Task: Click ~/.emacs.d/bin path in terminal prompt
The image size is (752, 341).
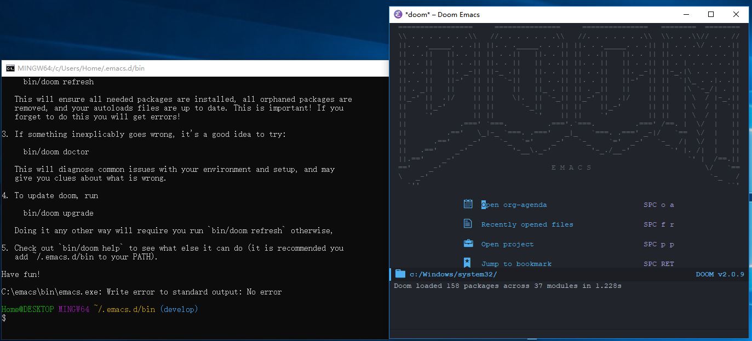Action: pos(124,309)
